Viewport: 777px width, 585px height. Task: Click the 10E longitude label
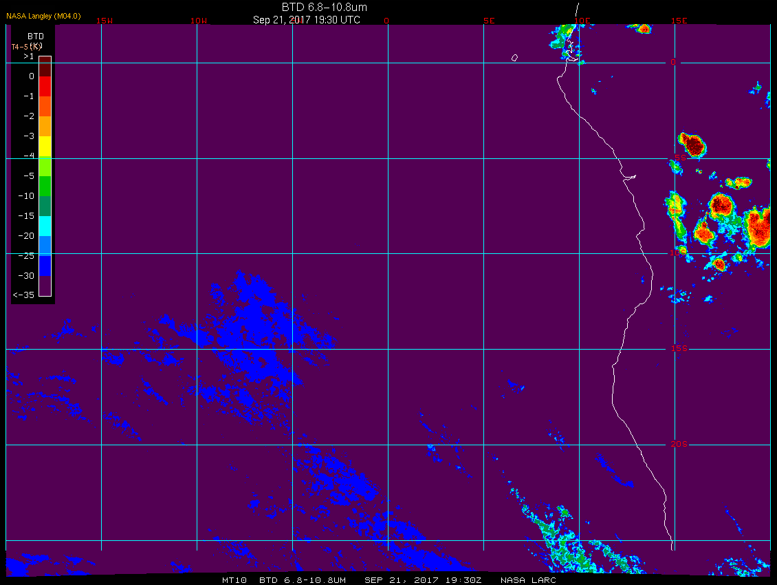(582, 21)
